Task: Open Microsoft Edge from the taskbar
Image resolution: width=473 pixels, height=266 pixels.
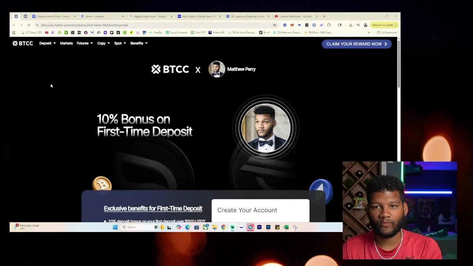Action: tap(187, 227)
